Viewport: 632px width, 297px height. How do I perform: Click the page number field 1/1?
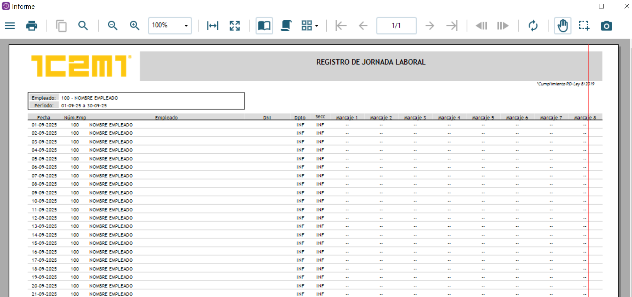(396, 26)
